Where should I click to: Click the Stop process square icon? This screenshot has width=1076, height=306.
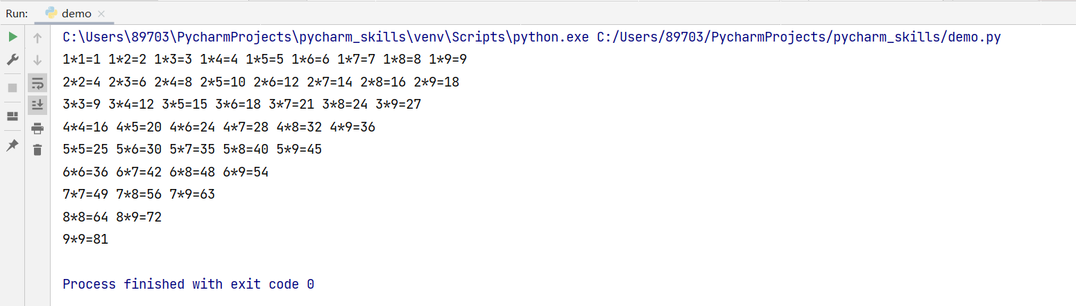12,88
